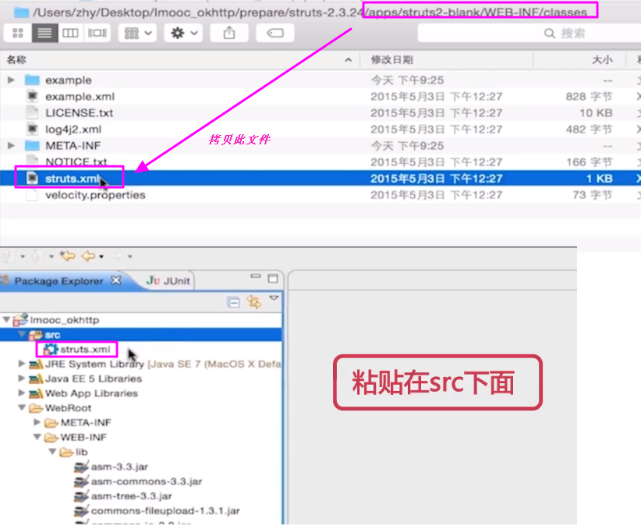Image resolution: width=641 pixels, height=526 pixels.
Task: Click the JRE System Library icon
Action: point(36,364)
